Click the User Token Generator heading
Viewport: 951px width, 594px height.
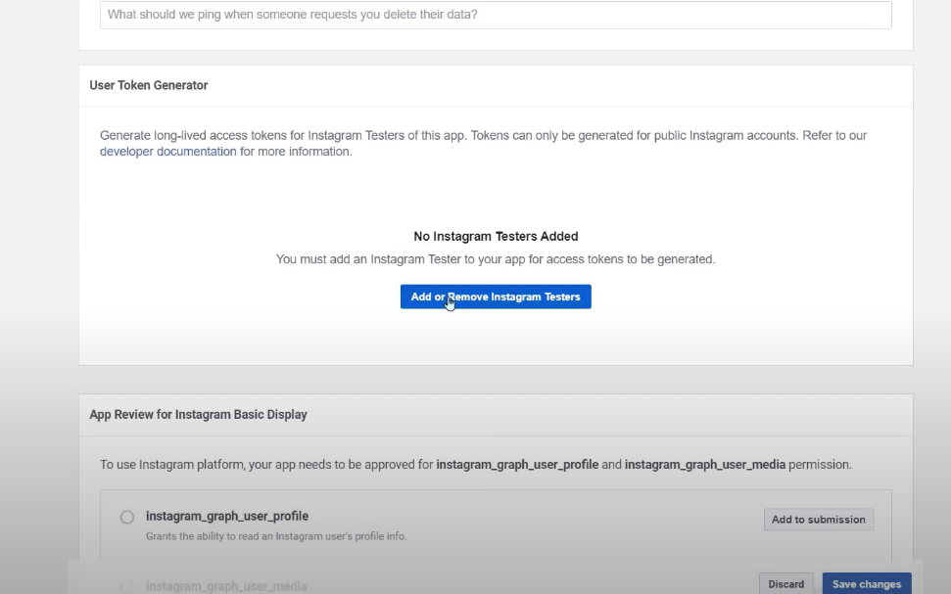tap(149, 85)
